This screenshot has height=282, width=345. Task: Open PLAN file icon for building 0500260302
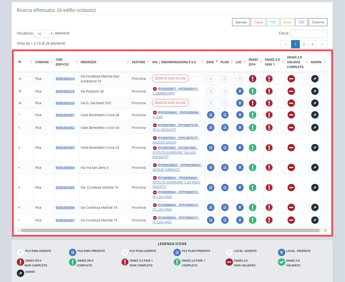225,128
